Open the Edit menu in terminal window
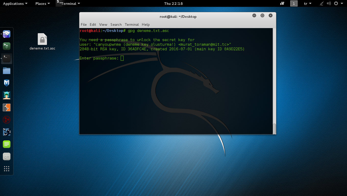The height and width of the screenshot is (196, 347). pos(93,24)
